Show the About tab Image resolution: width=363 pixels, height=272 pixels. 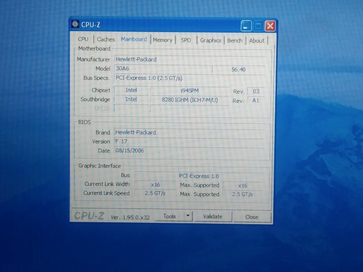pos(257,41)
